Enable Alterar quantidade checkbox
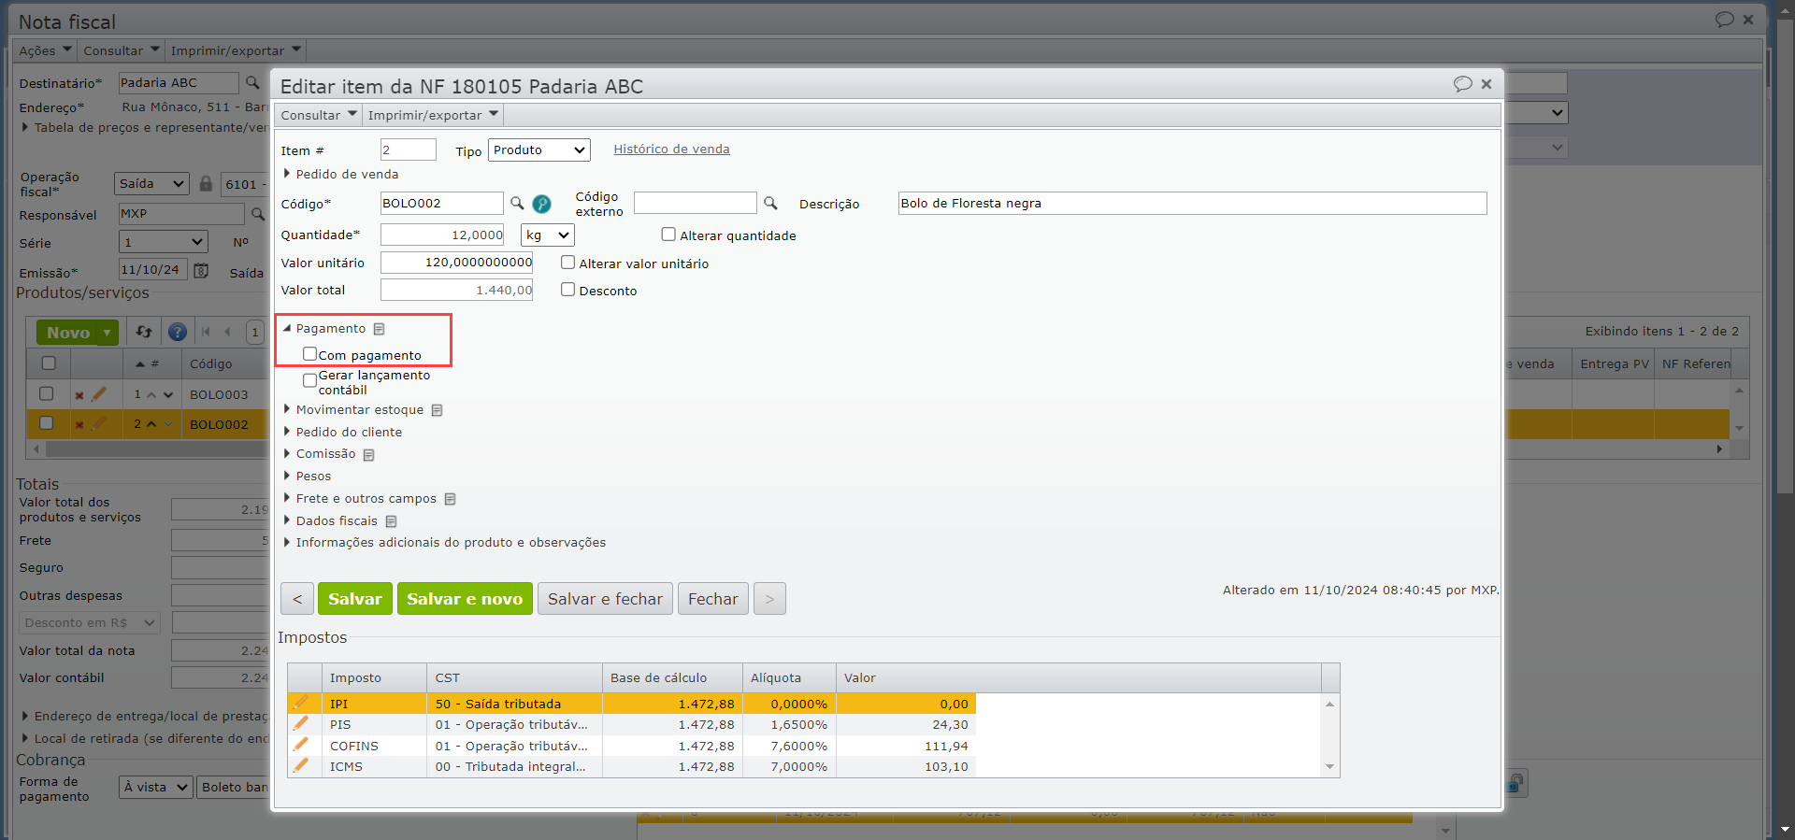The width and height of the screenshot is (1795, 840). [668, 235]
